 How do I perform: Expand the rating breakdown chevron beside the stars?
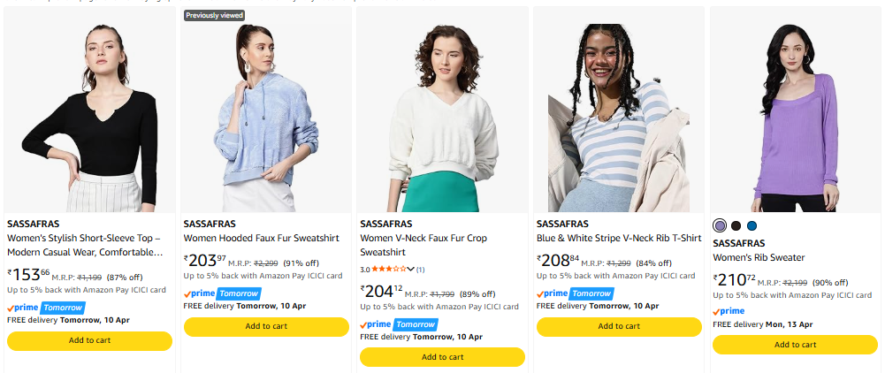(411, 269)
